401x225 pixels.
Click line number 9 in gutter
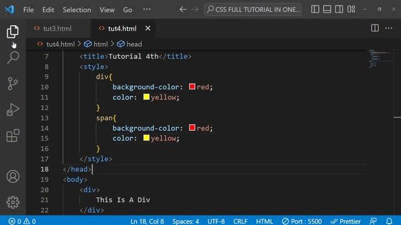(x=46, y=77)
